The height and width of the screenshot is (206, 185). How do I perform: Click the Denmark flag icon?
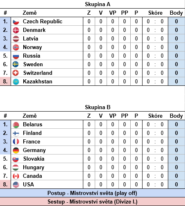[x=16, y=30]
